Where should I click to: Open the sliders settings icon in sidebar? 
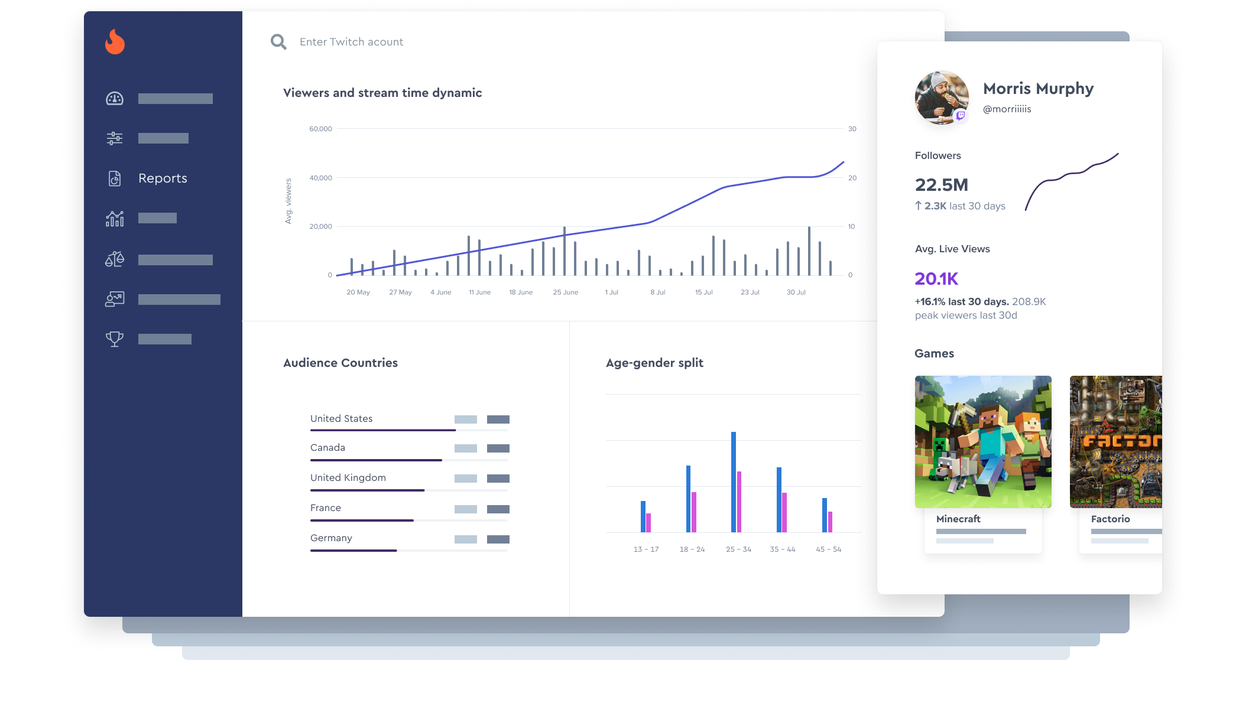pyautogui.click(x=115, y=138)
